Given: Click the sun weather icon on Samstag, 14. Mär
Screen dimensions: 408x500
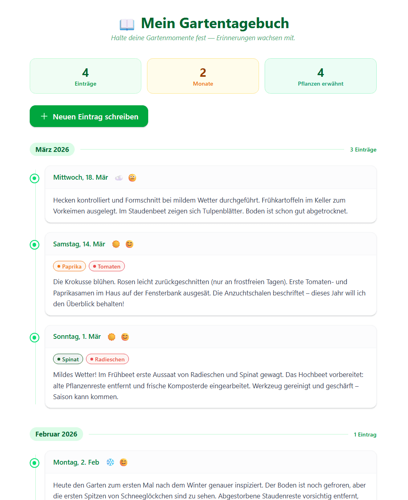Looking at the screenshot, I should coord(116,244).
